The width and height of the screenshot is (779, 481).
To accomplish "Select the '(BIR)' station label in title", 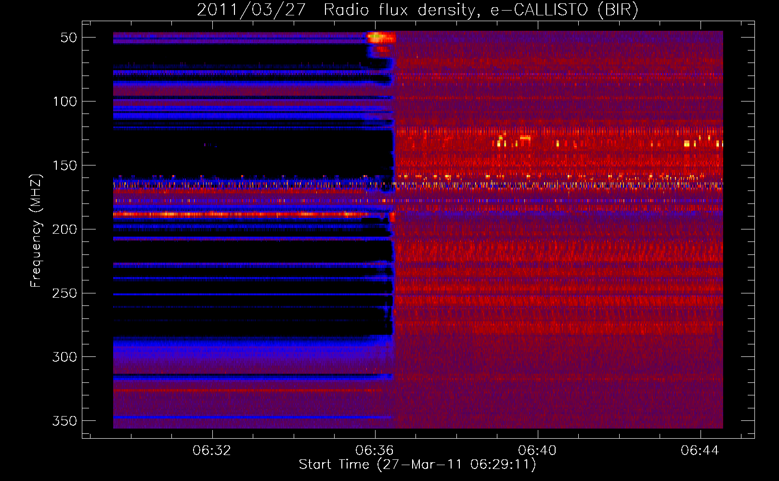I will 618,10.
